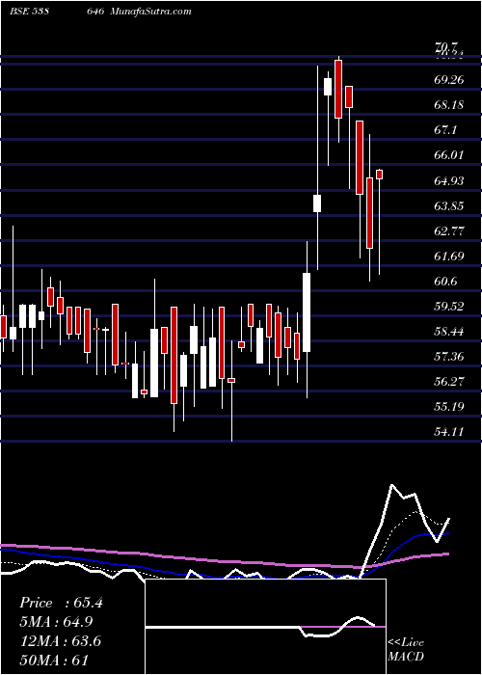The image size is (482, 675).
Task: Click the 59.52 price axis label
Action: point(449,306)
